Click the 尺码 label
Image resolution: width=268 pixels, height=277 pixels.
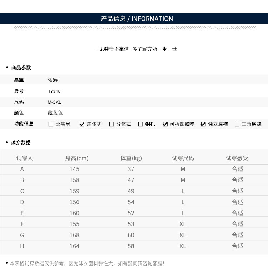point(19,102)
